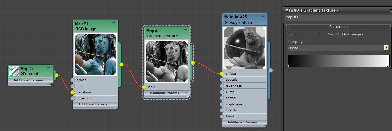This screenshot has width=392, height=131.
Task: Click the Map #3 name field
Action: click(x=338, y=18)
